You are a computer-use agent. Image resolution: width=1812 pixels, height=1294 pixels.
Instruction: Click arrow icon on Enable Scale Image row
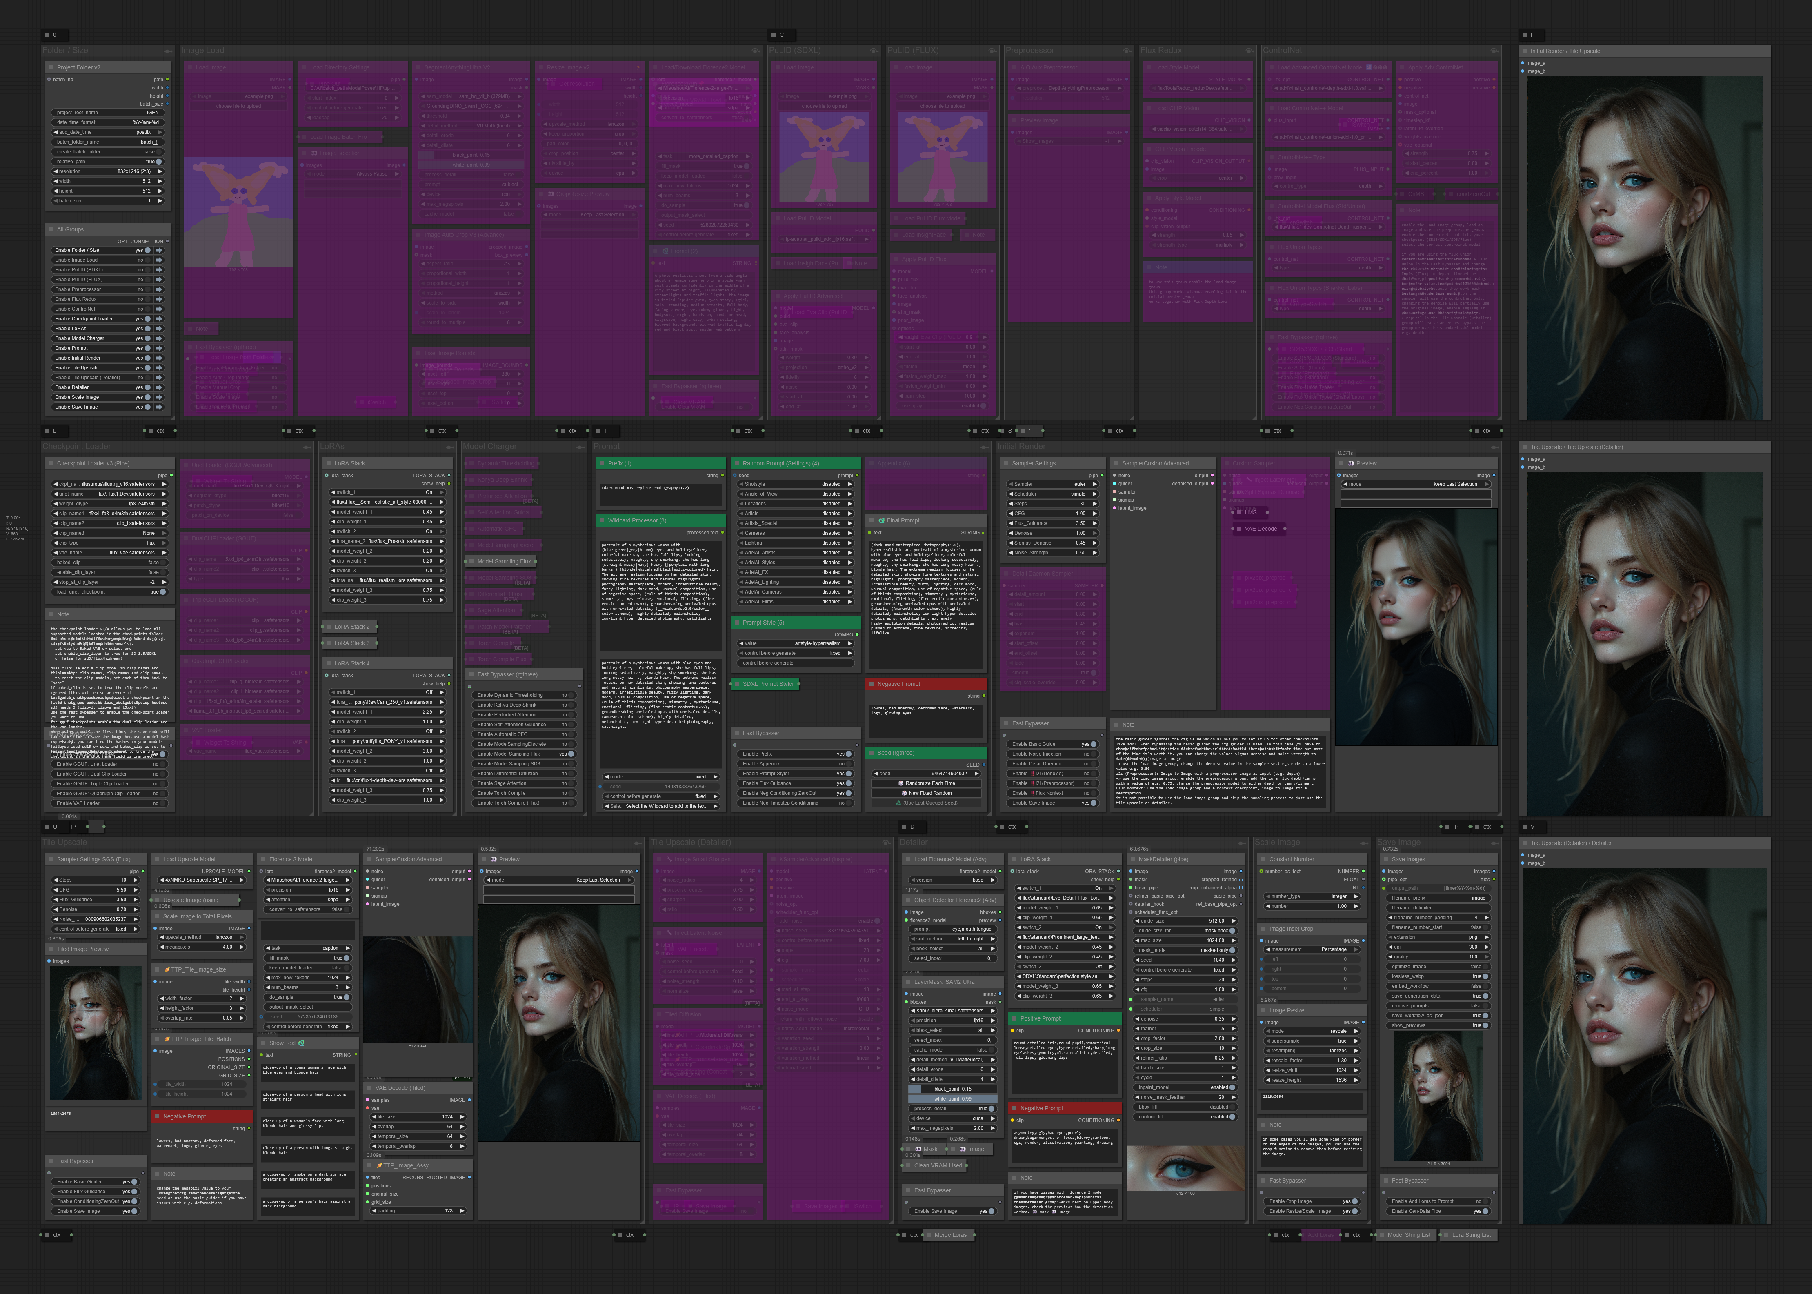point(159,397)
